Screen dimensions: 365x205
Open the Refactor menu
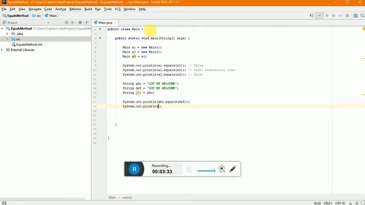pyautogui.click(x=75, y=9)
